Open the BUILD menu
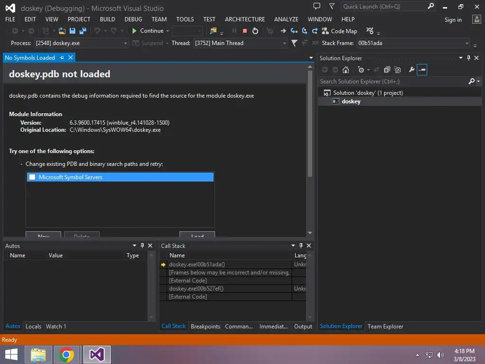Viewport: 485px width, 364px height. click(108, 19)
